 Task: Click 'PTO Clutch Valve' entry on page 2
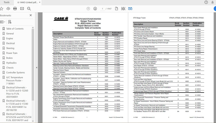140,51
